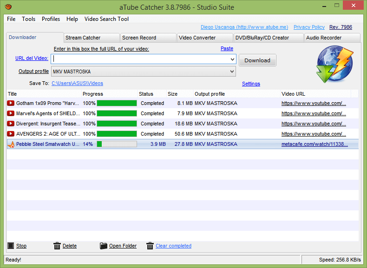
Task: Click the folder icon next to Open Folder
Action: (x=103, y=246)
